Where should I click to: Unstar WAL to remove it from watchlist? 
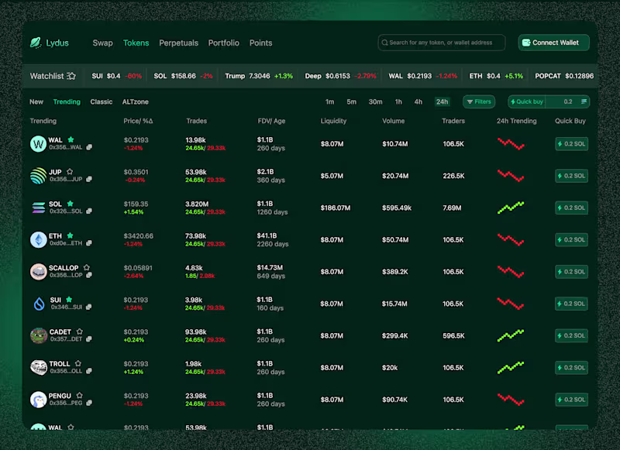click(71, 140)
